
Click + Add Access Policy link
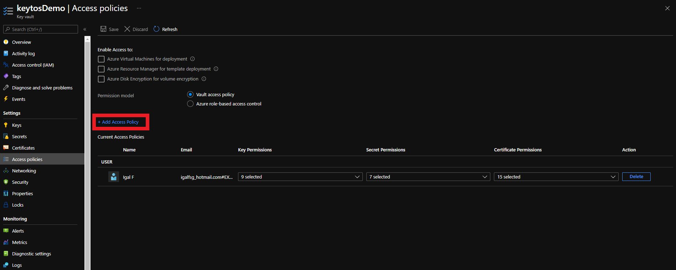[118, 122]
